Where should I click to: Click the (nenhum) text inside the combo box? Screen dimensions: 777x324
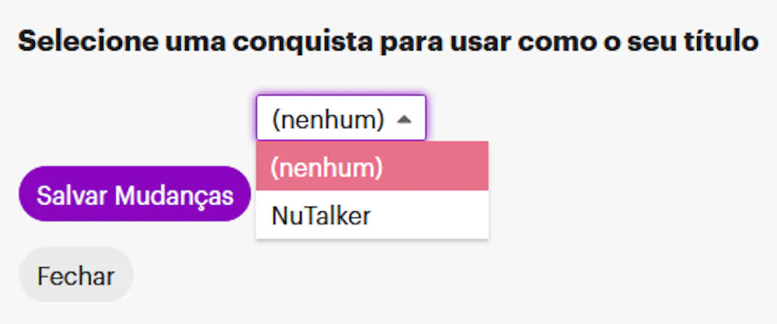click(328, 120)
